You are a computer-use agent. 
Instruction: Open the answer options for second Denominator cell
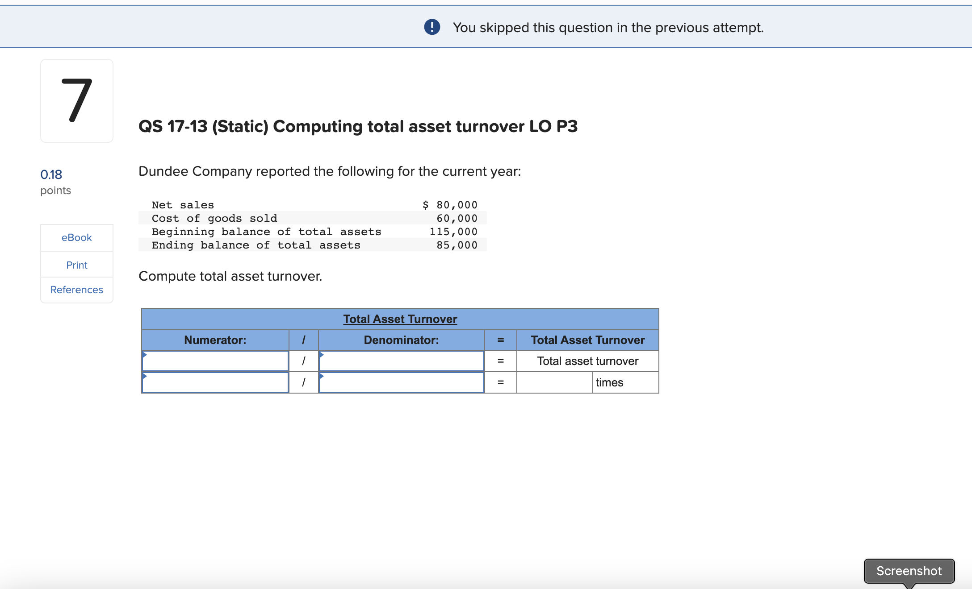tap(322, 376)
